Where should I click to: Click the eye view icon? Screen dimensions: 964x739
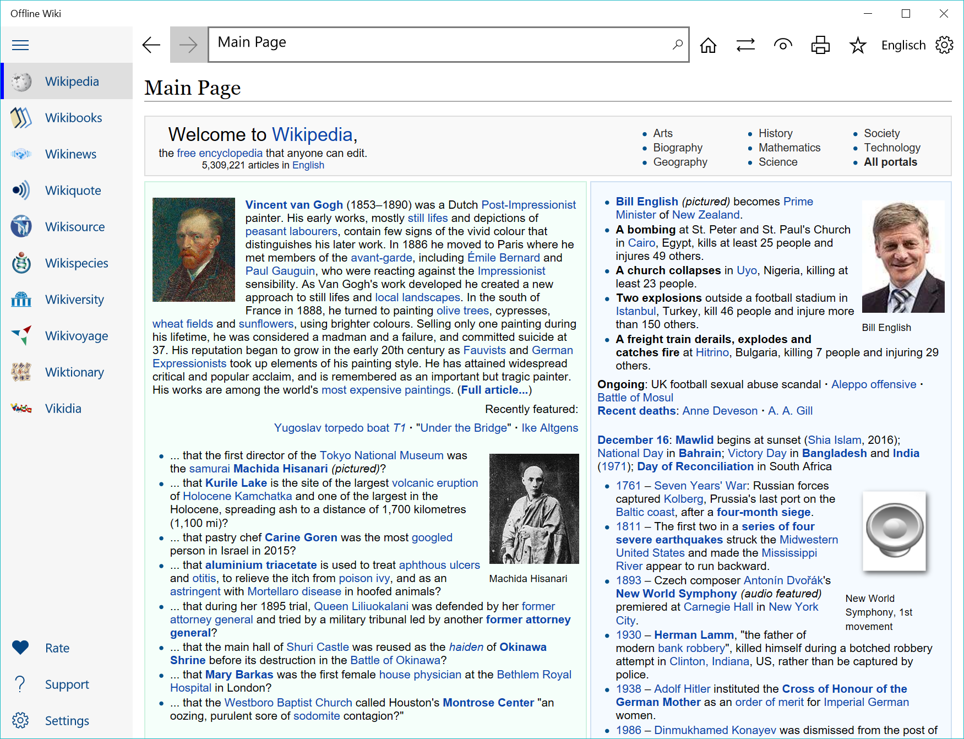point(783,45)
